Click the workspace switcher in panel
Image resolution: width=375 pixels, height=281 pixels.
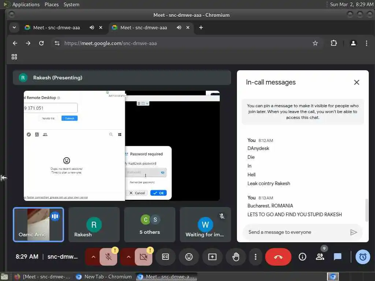coord(333,277)
